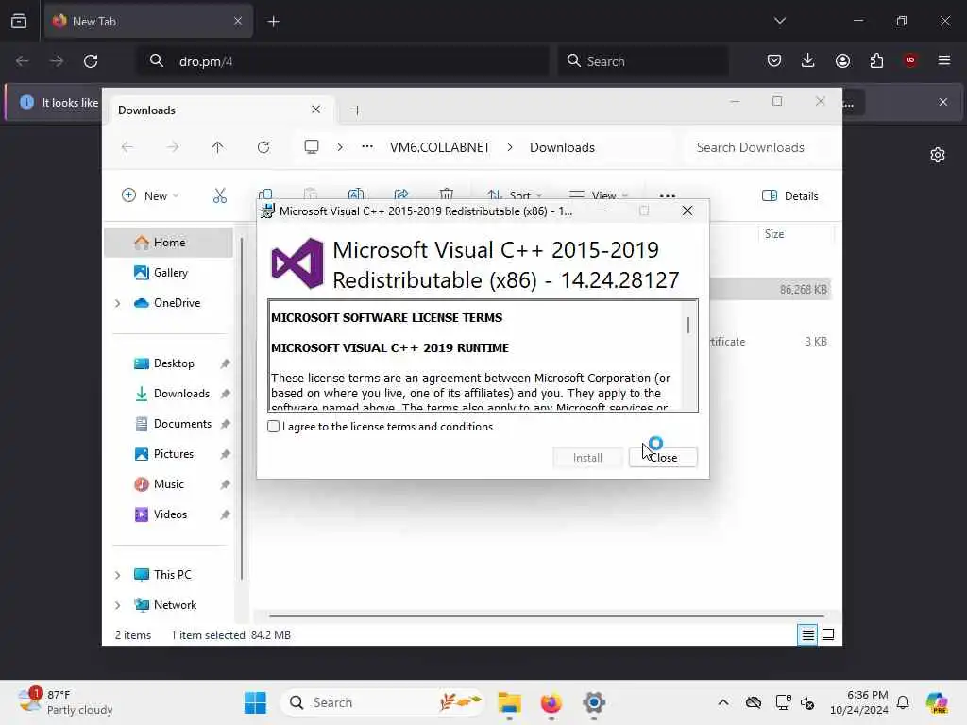Screen dimensions: 967x725
Task: Open the View dropdown in Explorer
Action: [598, 195]
